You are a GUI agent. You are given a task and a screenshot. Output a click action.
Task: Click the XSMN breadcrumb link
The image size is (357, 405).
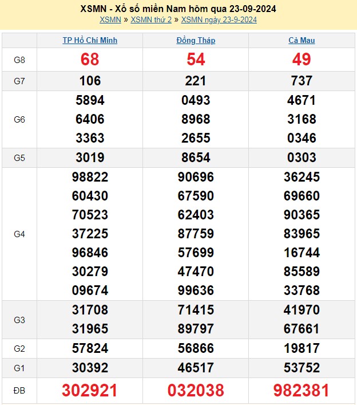point(110,19)
